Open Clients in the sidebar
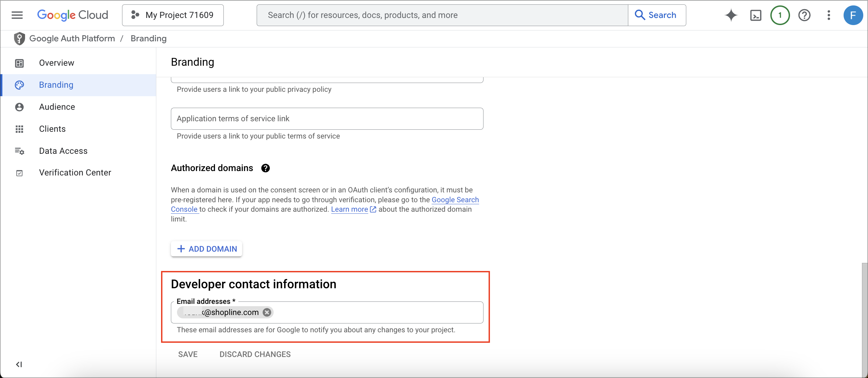This screenshot has height=378, width=868. tap(79, 129)
